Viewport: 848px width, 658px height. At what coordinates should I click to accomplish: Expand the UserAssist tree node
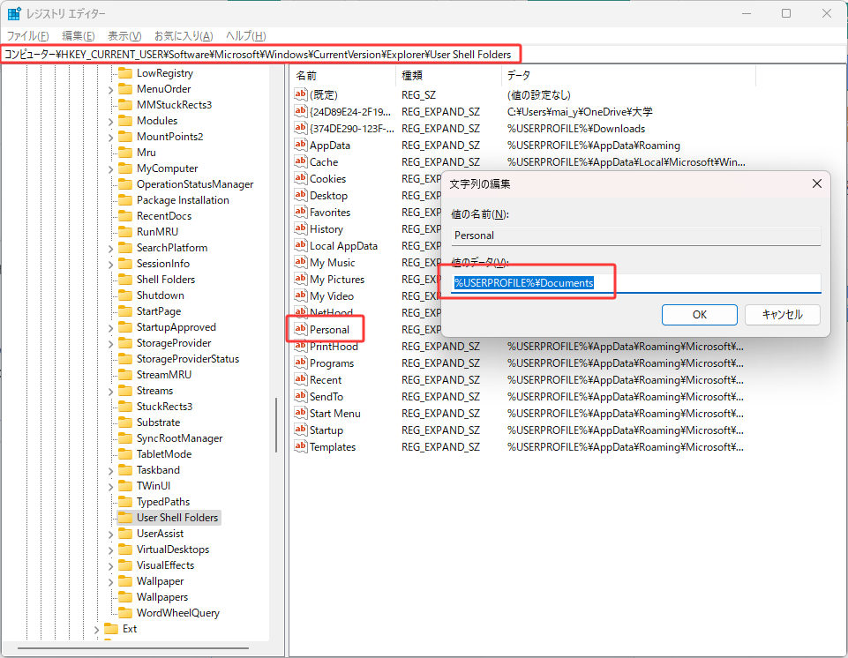click(109, 533)
